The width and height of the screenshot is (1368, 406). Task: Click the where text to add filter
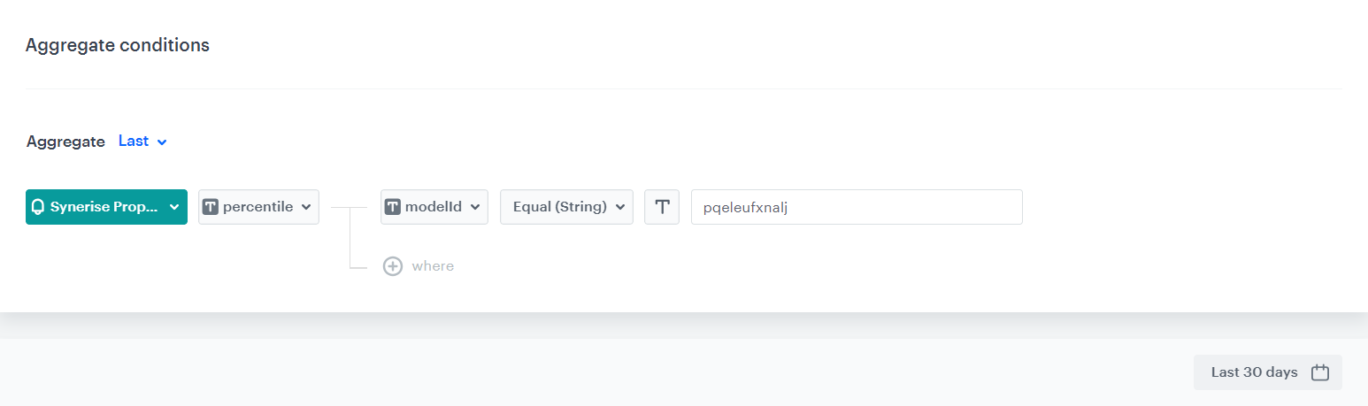tap(433, 266)
